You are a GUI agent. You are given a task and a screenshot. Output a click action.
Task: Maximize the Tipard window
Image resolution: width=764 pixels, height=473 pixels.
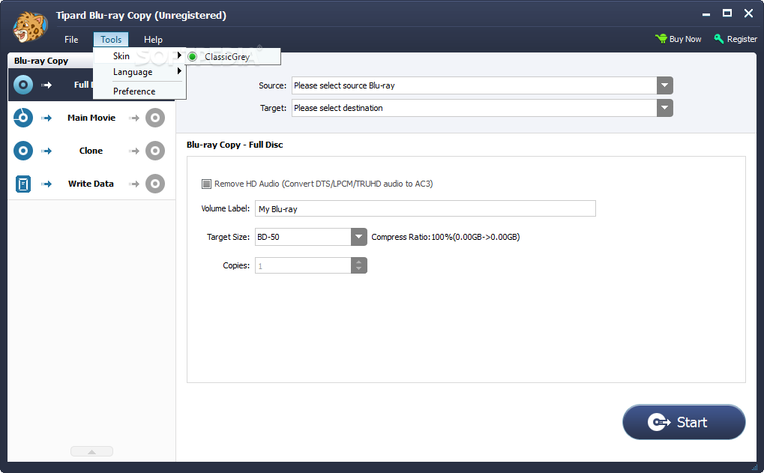click(727, 13)
